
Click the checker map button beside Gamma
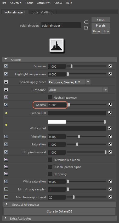pyautogui.click(x=110, y=105)
